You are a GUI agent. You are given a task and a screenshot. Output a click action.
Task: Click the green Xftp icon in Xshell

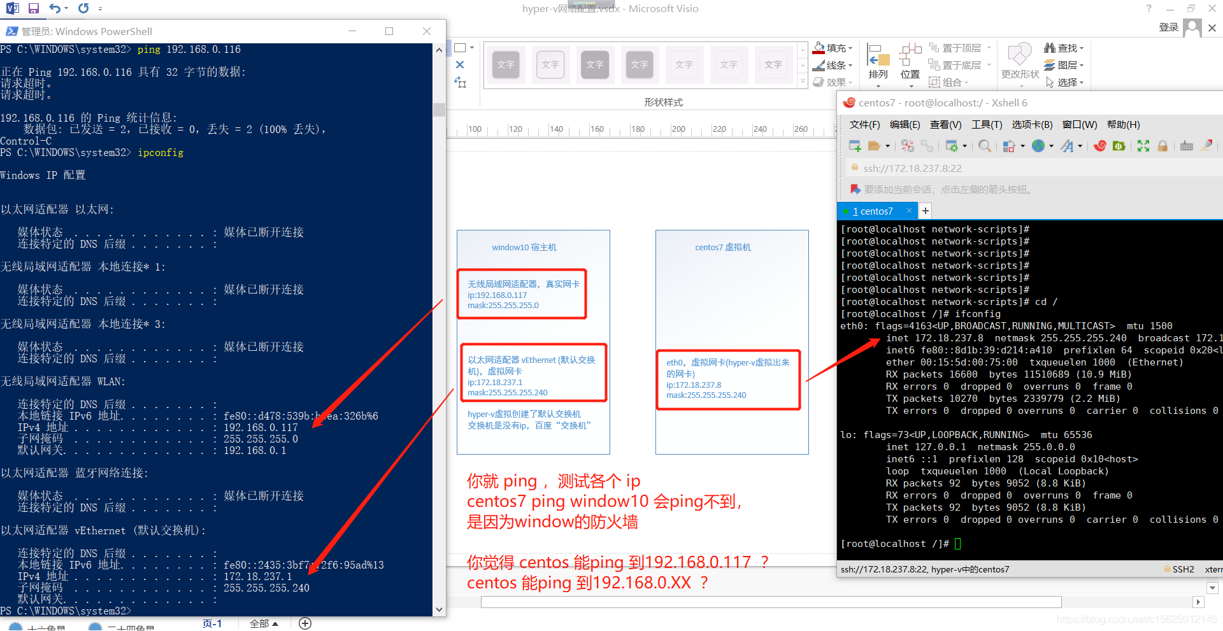click(x=1119, y=146)
